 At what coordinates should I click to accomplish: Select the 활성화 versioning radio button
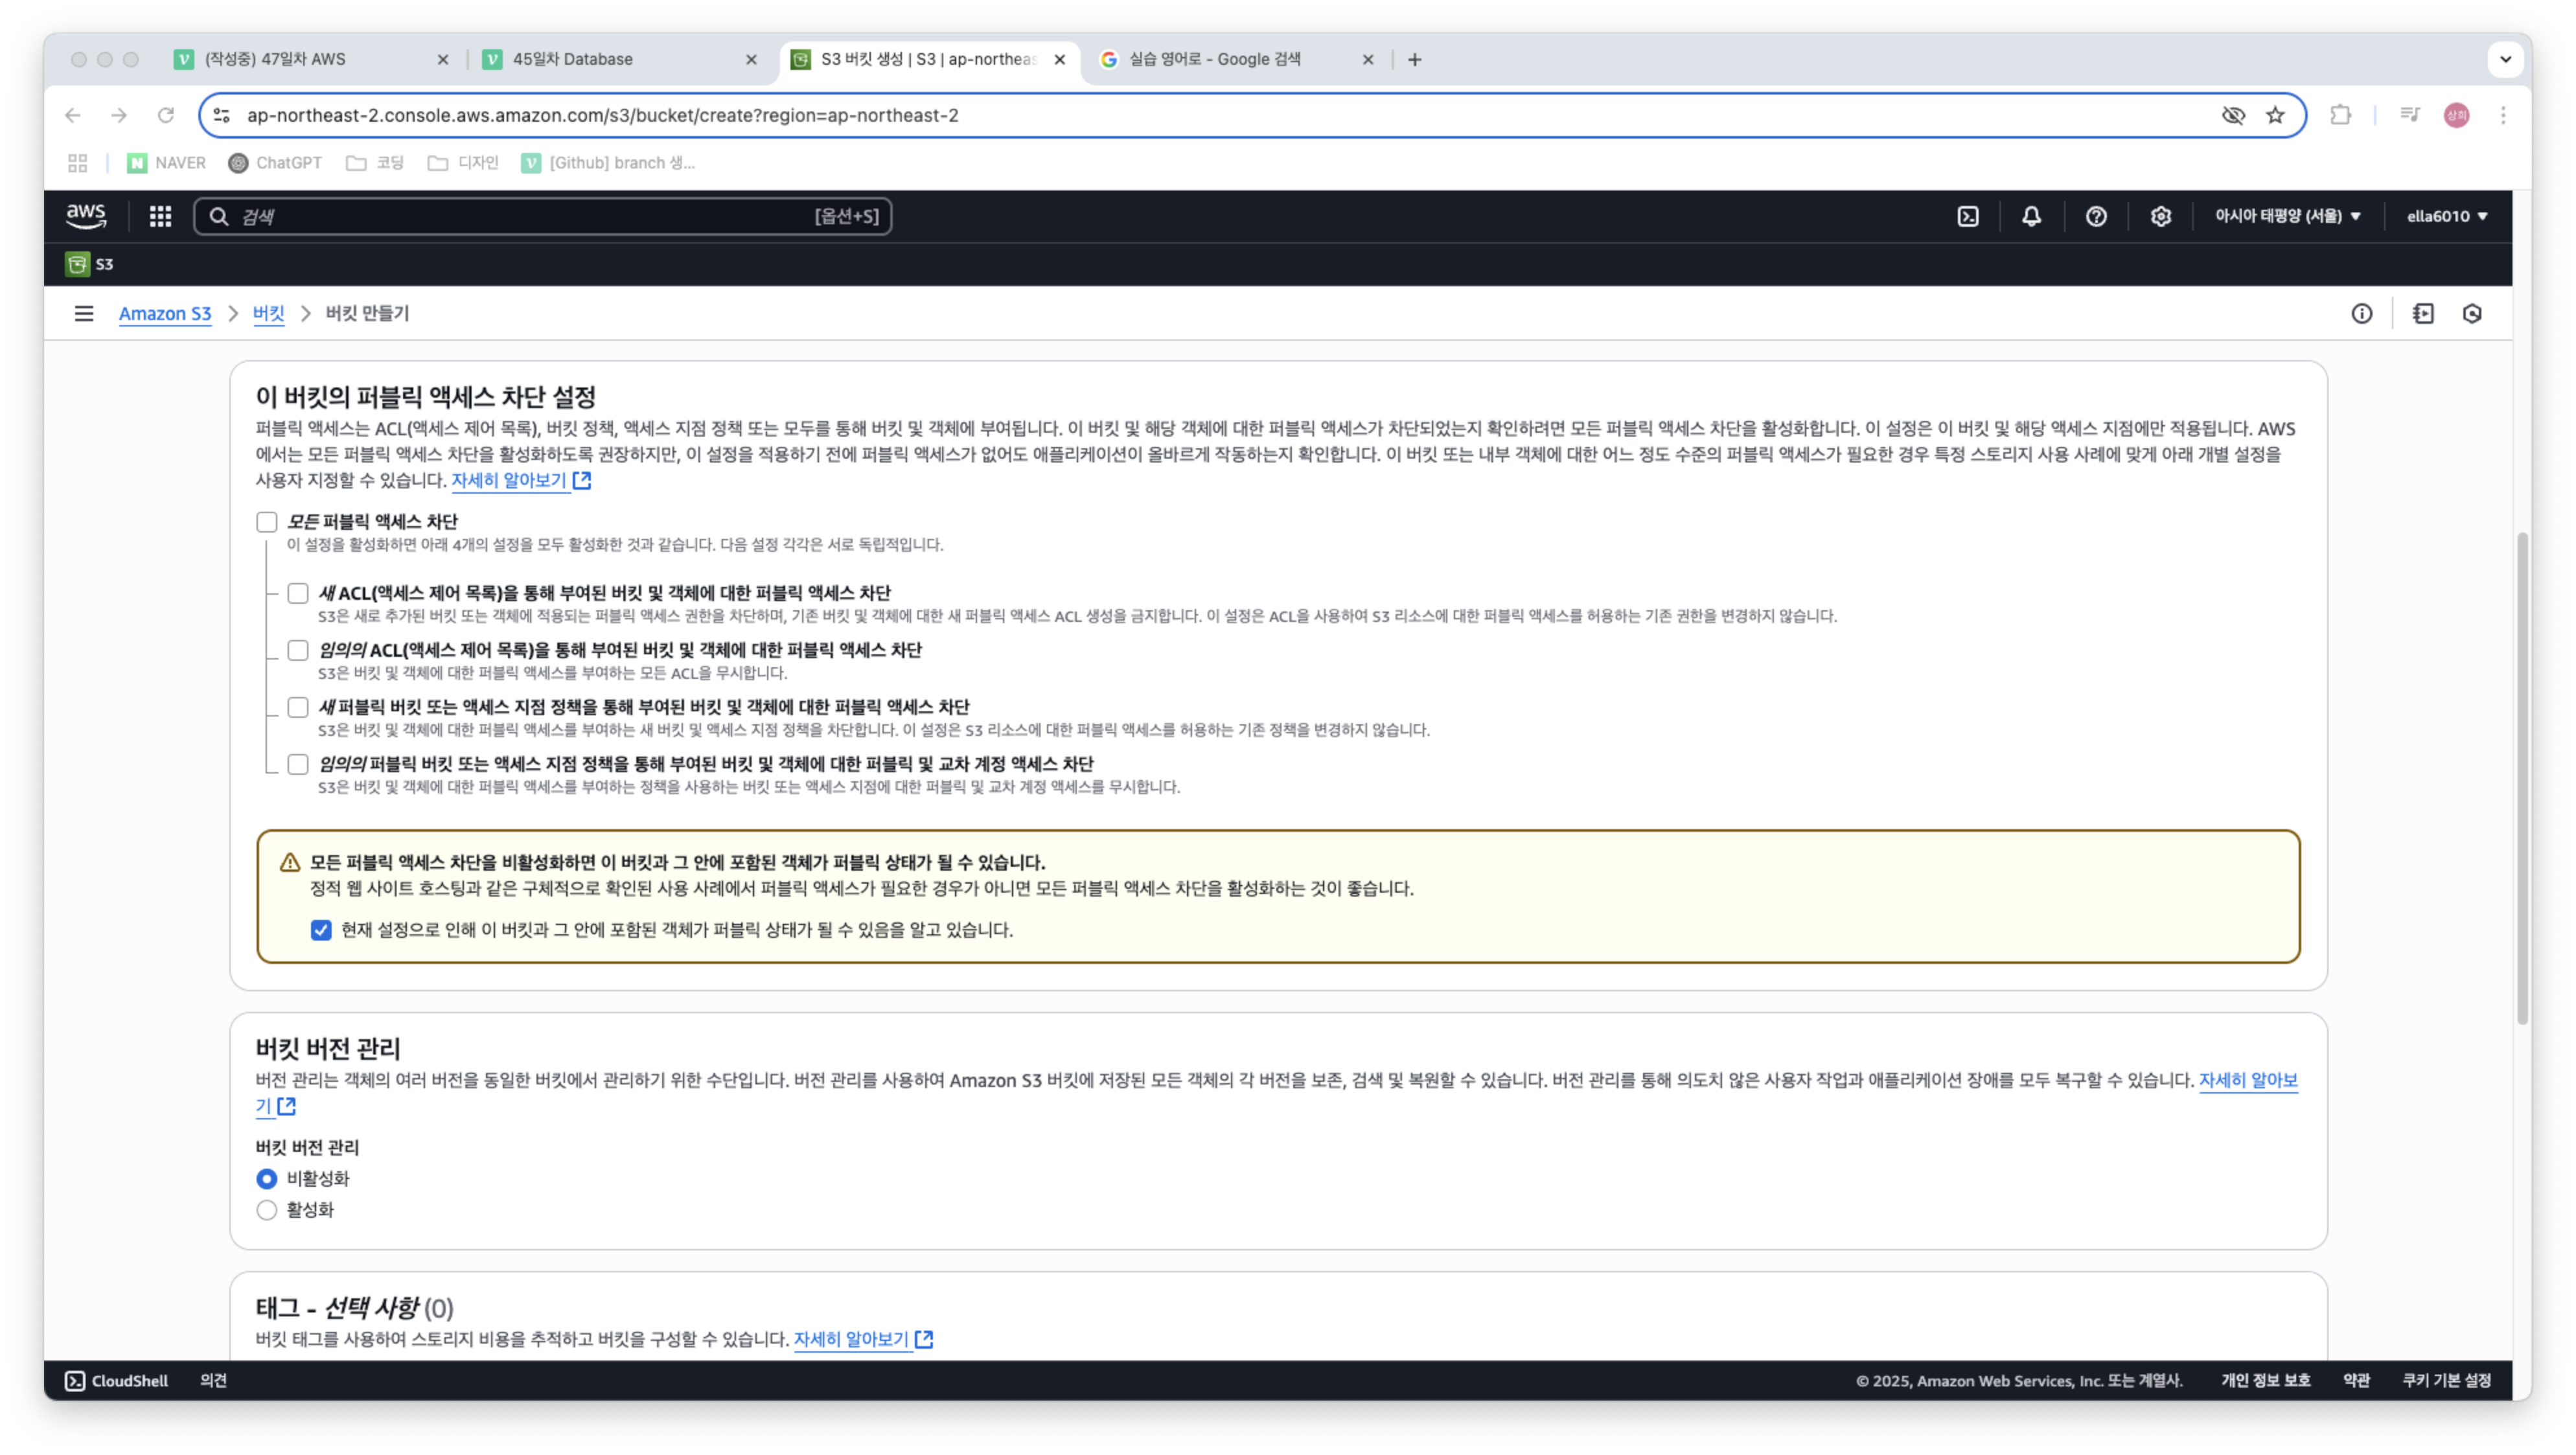pyautogui.click(x=267, y=1210)
